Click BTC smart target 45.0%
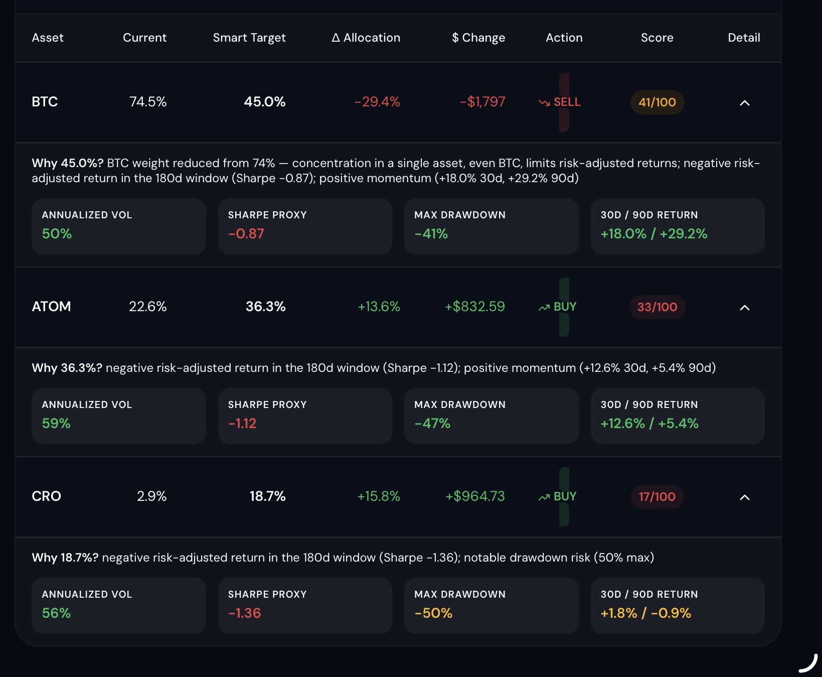The image size is (822, 677). click(x=265, y=102)
